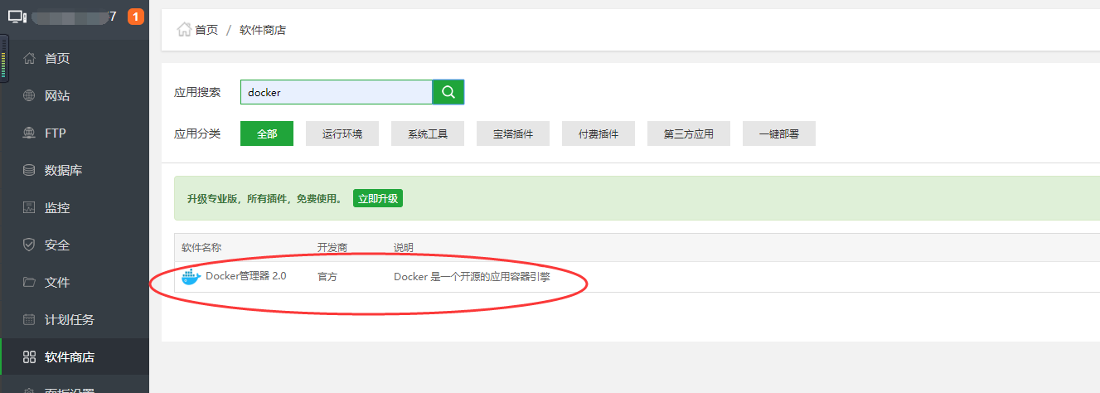
Task: Select the 付费插件 category filter
Action: click(598, 133)
